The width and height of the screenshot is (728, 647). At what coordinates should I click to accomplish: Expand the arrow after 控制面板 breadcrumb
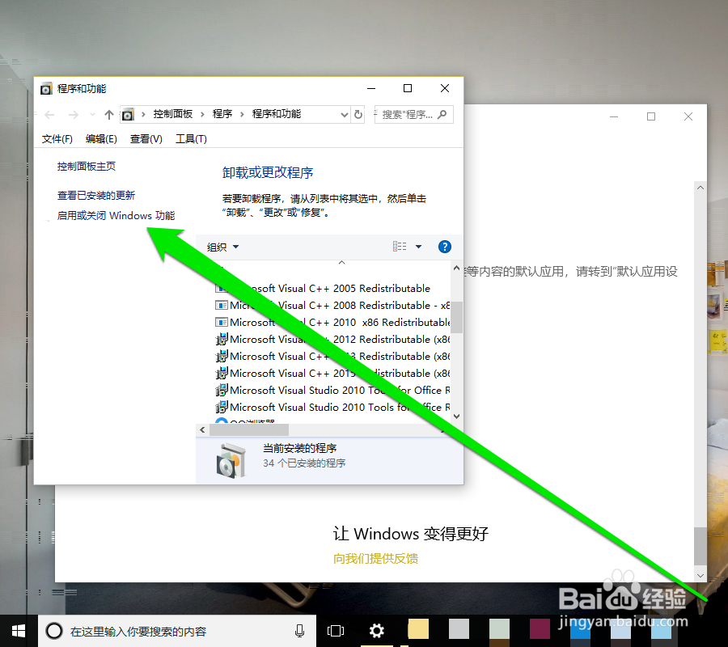[202, 114]
